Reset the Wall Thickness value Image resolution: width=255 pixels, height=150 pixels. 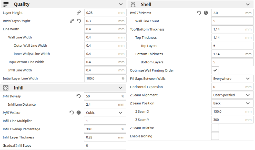pyautogui.click(x=199, y=13)
